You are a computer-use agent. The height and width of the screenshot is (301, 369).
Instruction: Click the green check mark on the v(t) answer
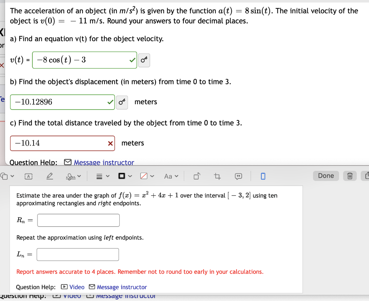pyautogui.click(x=132, y=60)
